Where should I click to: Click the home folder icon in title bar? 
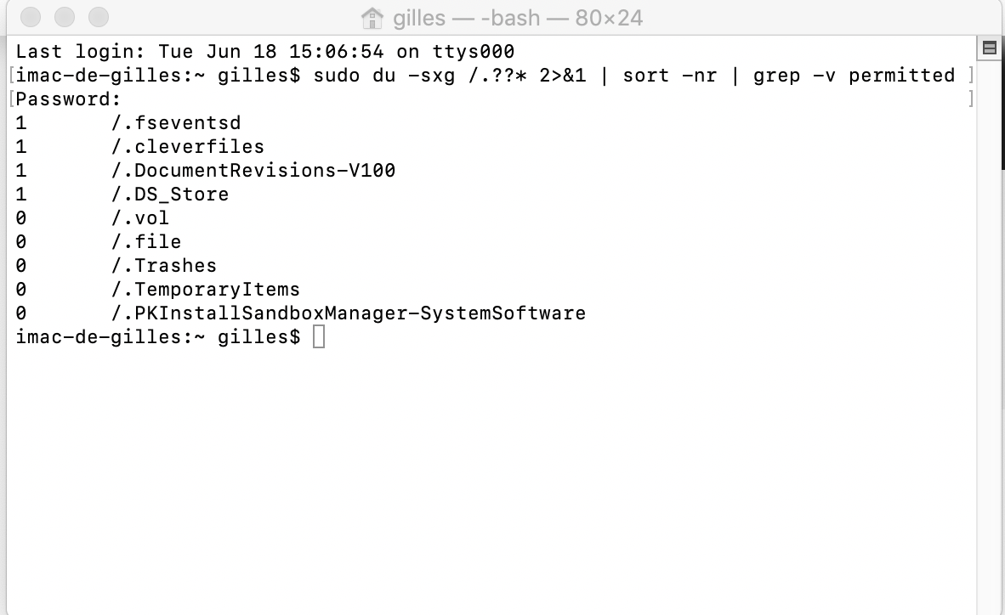(x=372, y=17)
